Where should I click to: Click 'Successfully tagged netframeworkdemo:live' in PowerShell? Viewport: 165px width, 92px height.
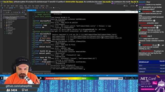point(67,67)
